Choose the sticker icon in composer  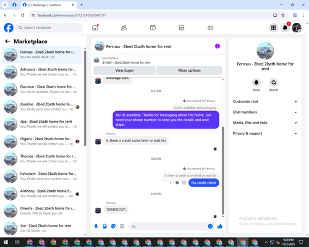(114, 227)
